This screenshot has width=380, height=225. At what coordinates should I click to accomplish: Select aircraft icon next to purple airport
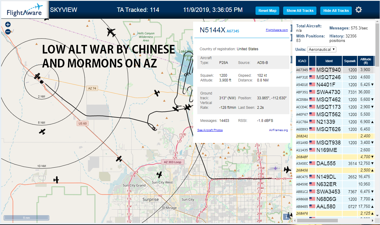287,170
